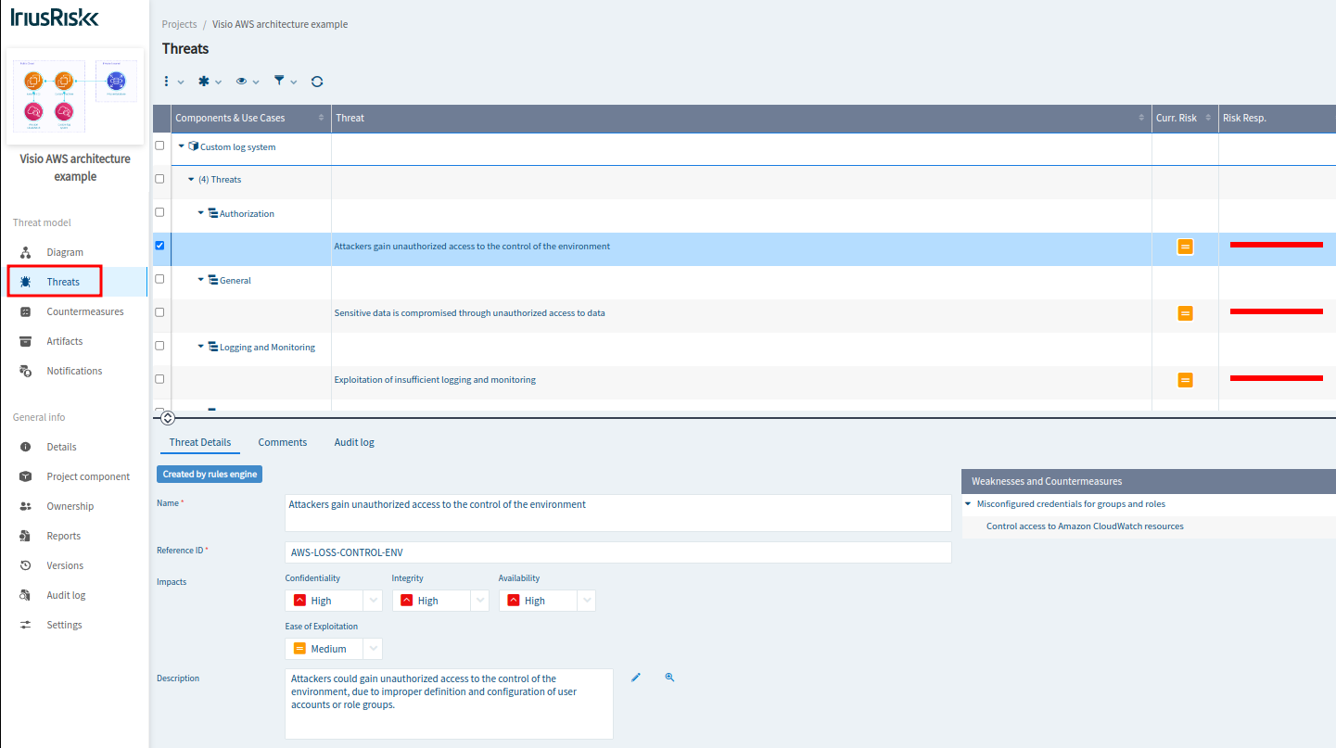Click the Threats bug icon in sidebar

point(26,282)
